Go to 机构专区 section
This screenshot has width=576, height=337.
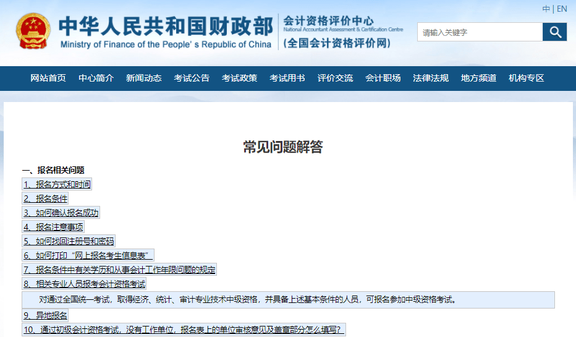pyautogui.click(x=526, y=79)
